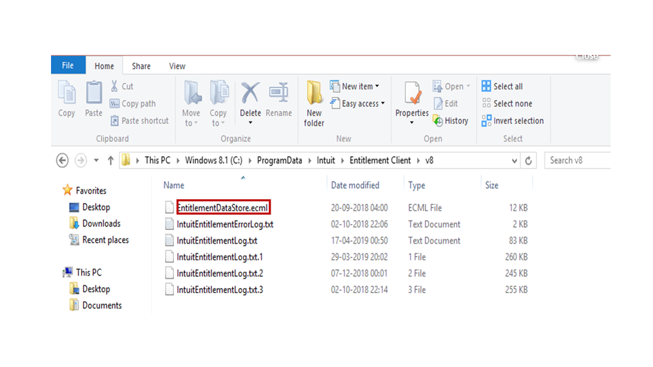This screenshot has height=367, width=653.
Task: Open Documents in the navigation pane
Action: pyautogui.click(x=95, y=306)
